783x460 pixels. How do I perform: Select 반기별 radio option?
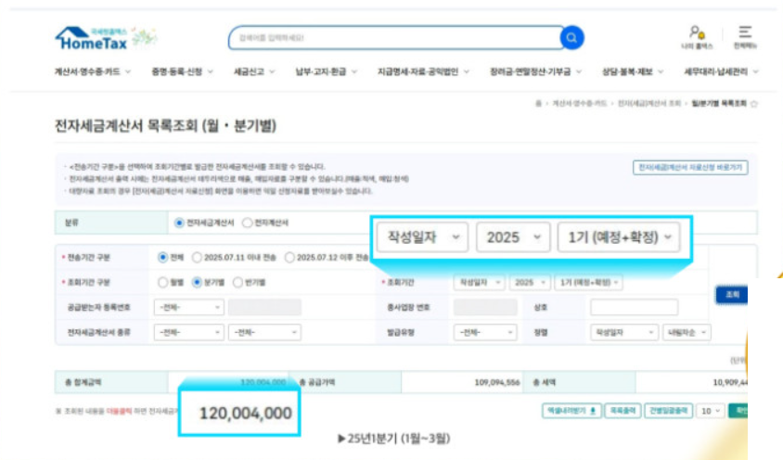pos(237,283)
